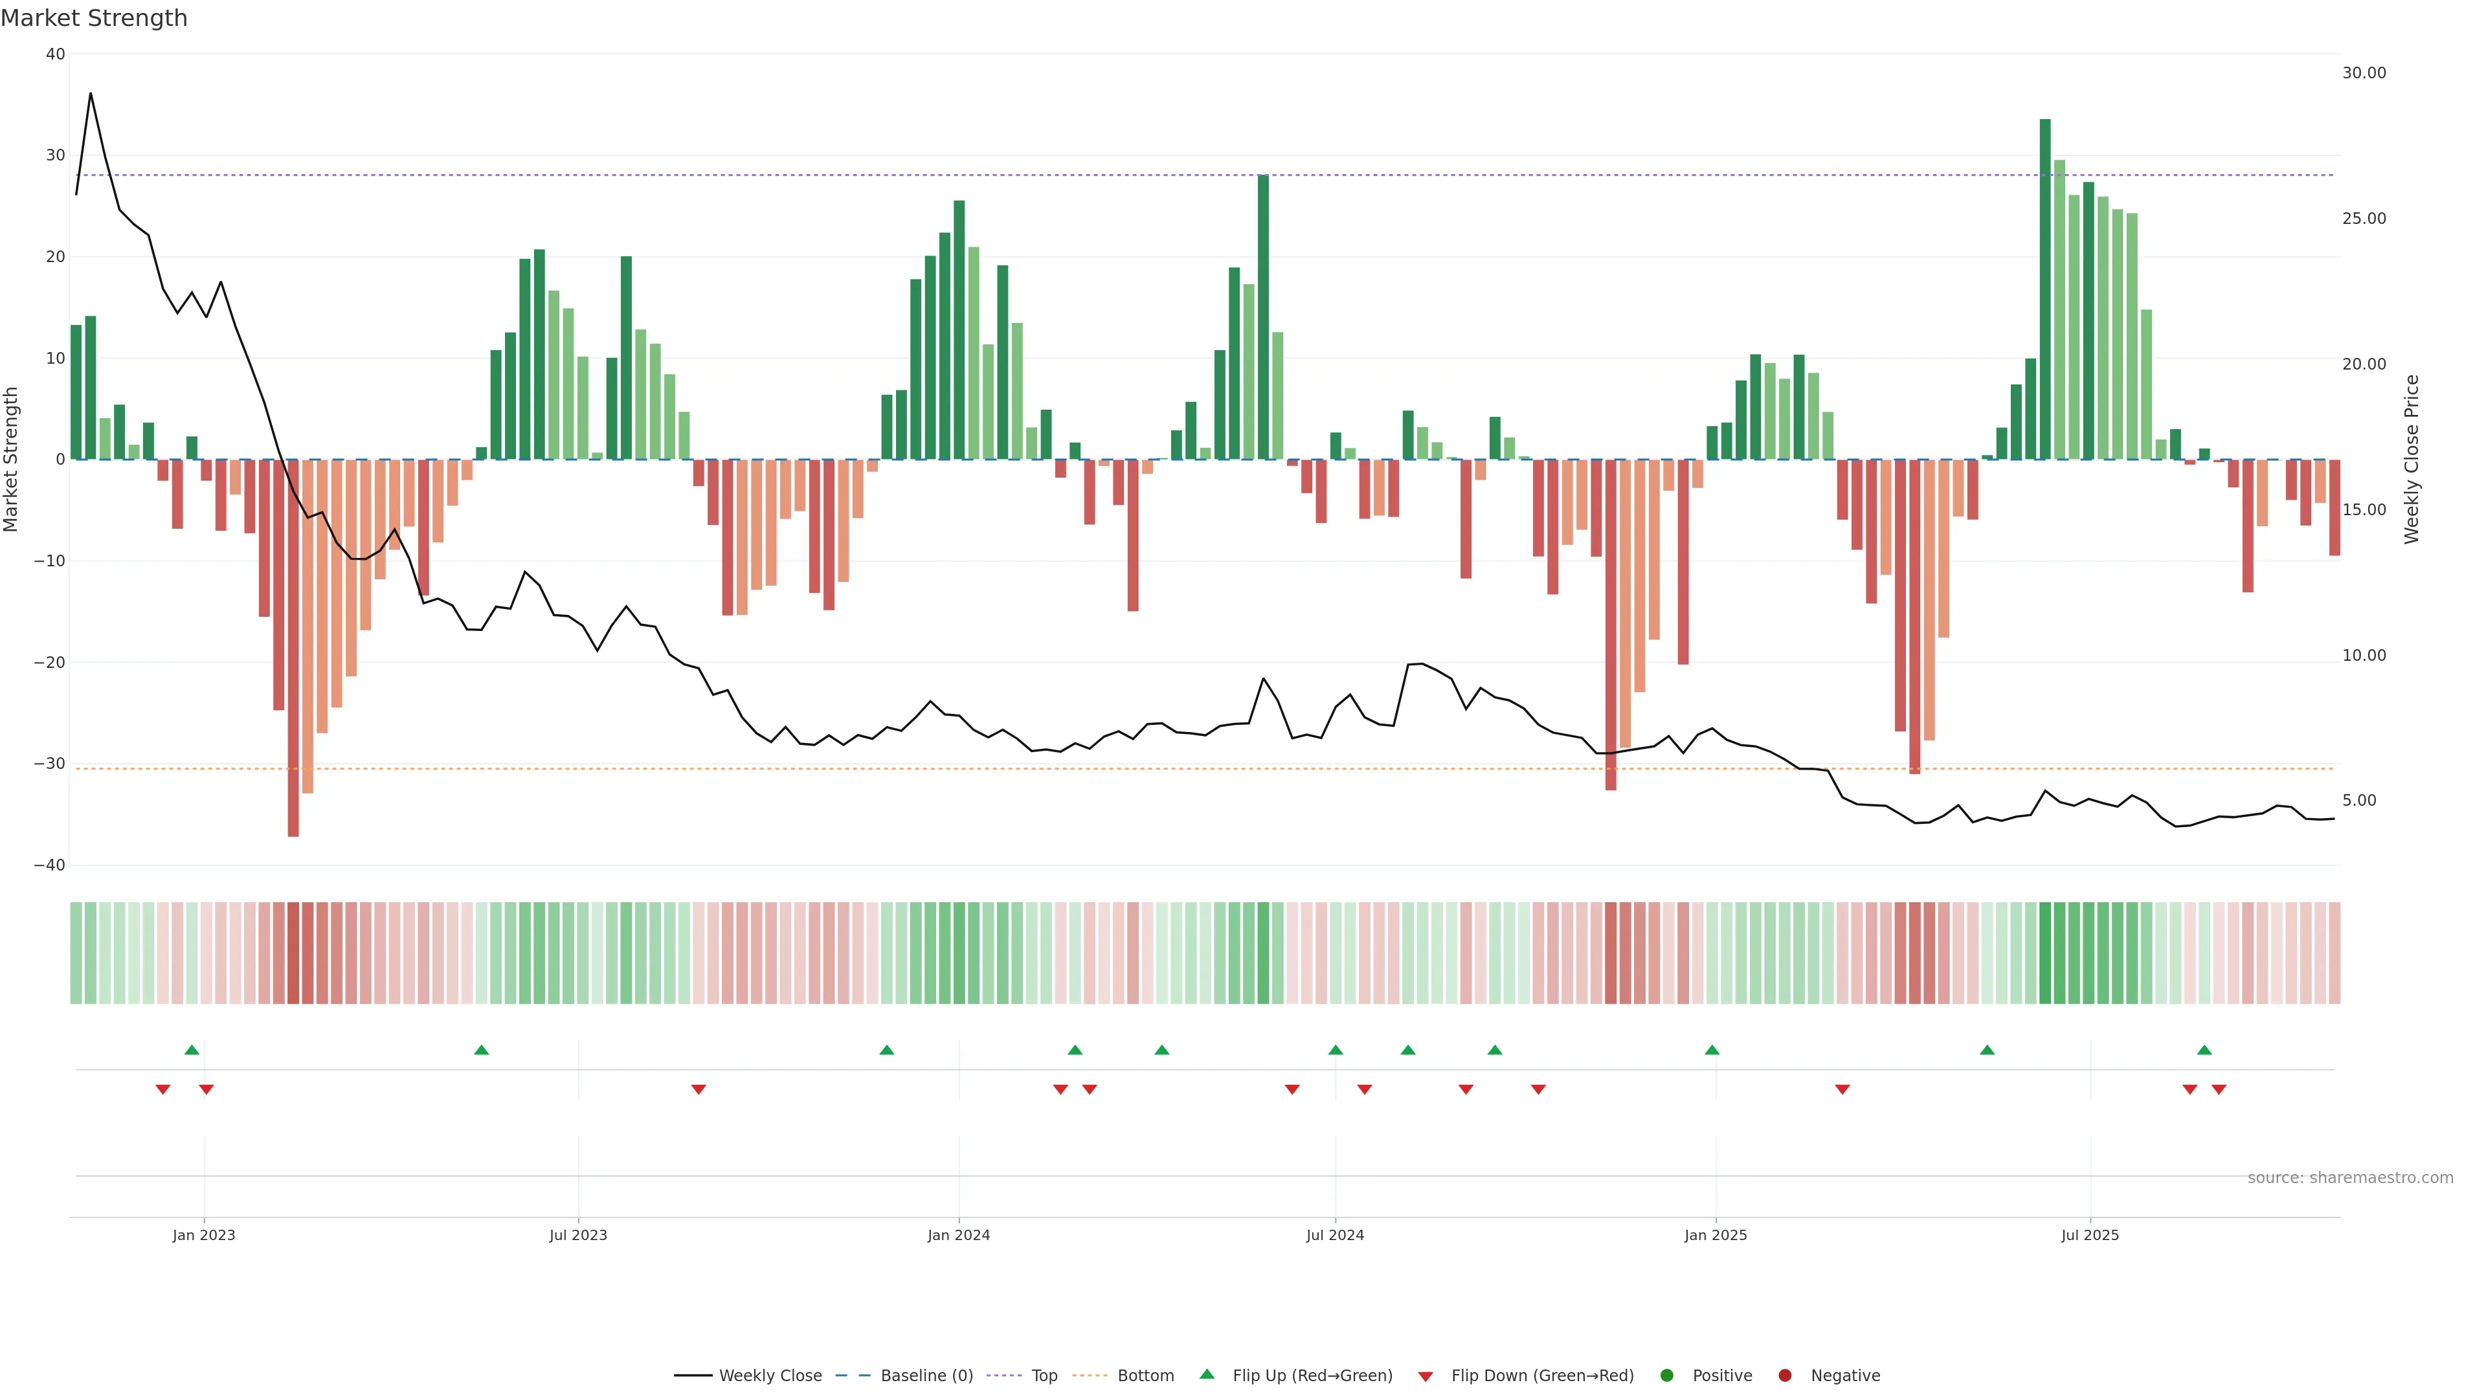Click the flip-up triangle just before Jan 2025
Viewport: 2486px width, 1398px height.
pyautogui.click(x=1712, y=1050)
